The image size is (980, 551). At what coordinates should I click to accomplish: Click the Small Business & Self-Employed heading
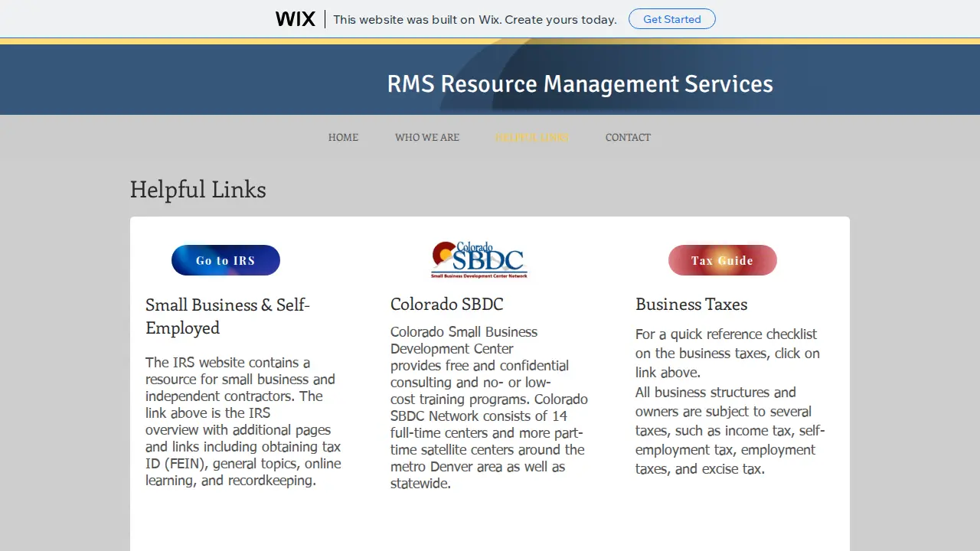click(228, 316)
